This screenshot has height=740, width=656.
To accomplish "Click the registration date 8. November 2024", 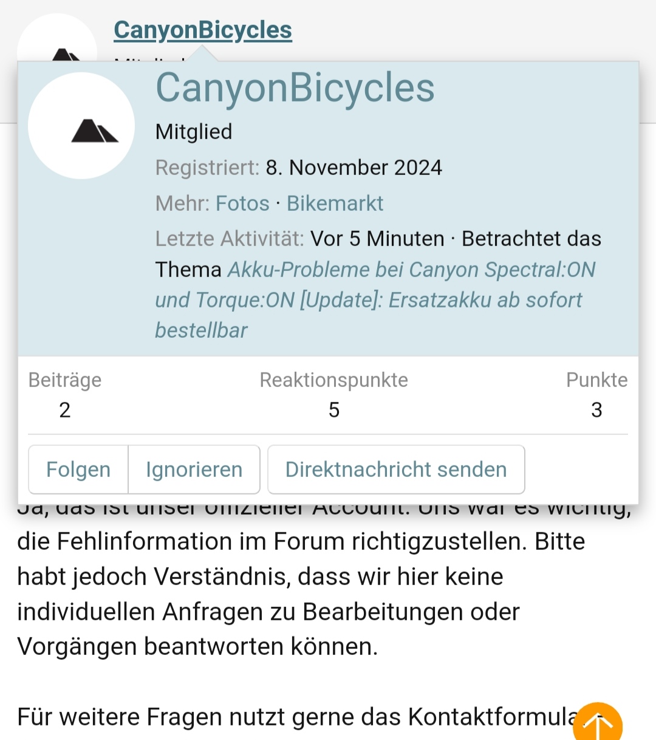I will tap(354, 167).
